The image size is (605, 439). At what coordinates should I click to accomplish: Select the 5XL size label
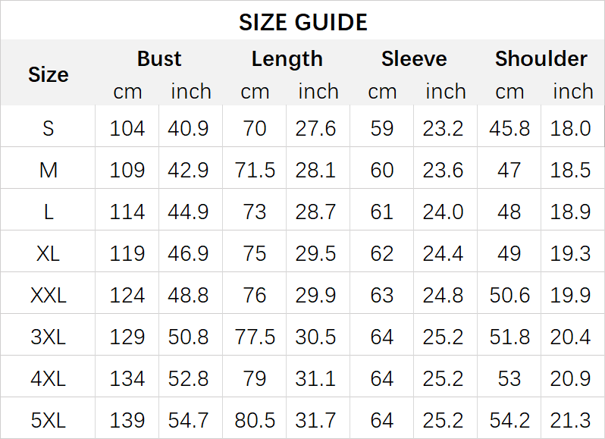pyautogui.click(x=48, y=420)
